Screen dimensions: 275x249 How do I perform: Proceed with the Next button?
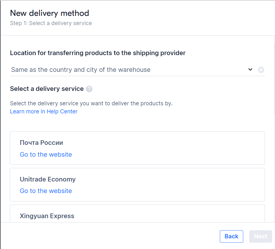click(x=261, y=236)
